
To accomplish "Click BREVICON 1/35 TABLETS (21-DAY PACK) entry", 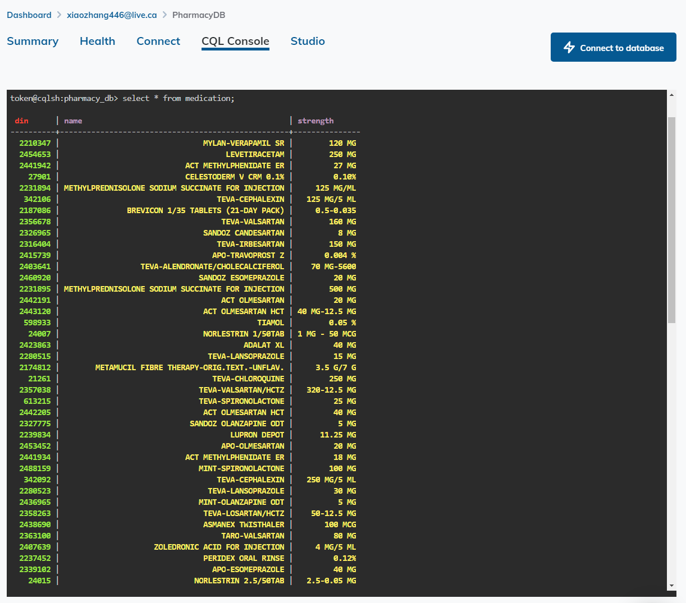I will (x=205, y=210).
